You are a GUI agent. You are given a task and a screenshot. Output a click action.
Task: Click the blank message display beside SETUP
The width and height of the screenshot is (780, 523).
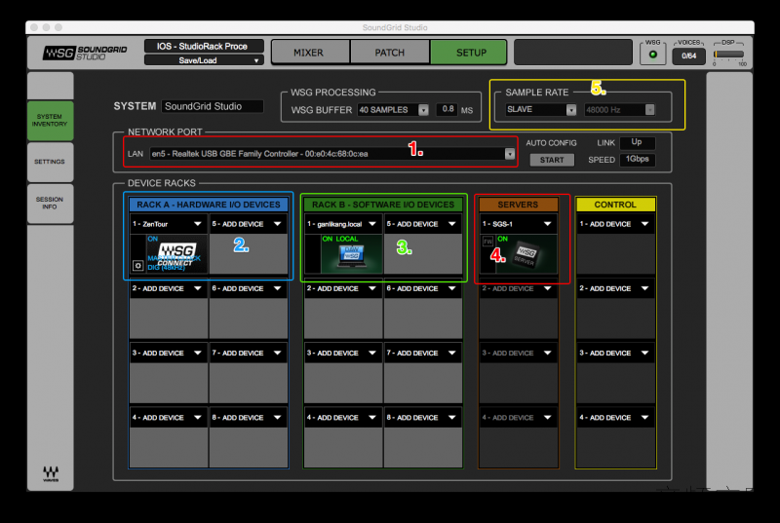[572, 53]
